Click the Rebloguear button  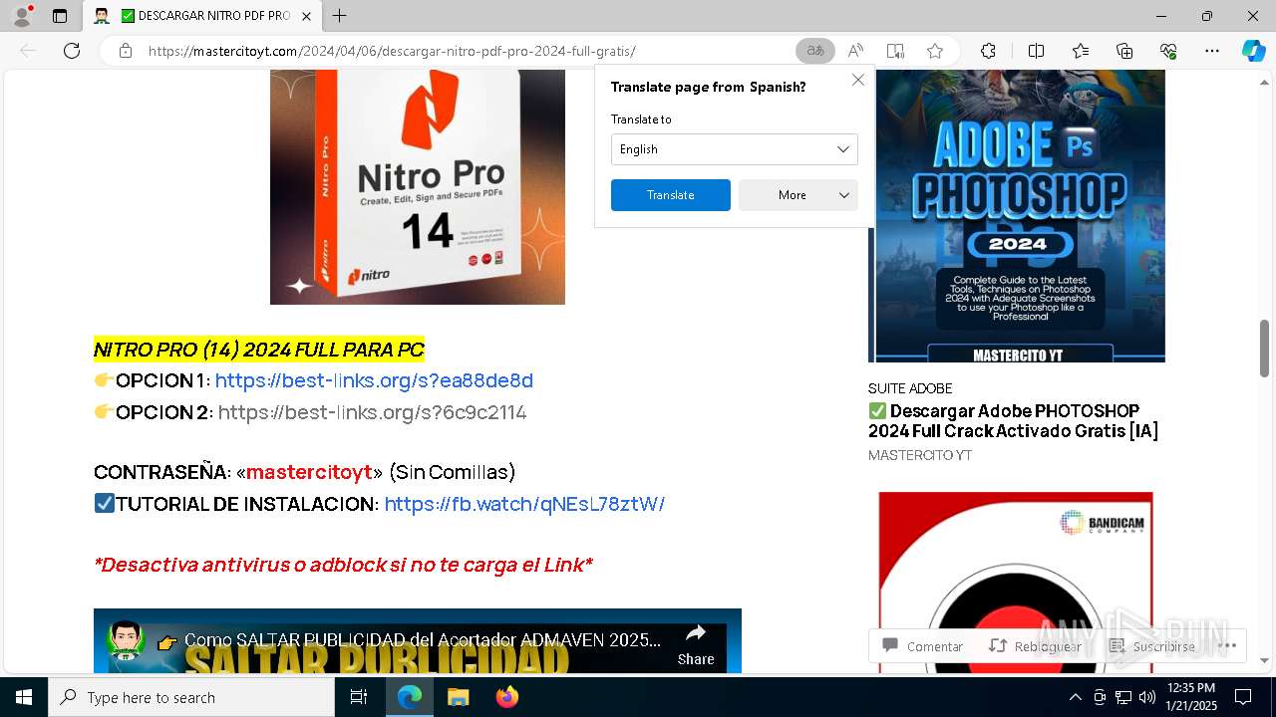tap(1035, 646)
